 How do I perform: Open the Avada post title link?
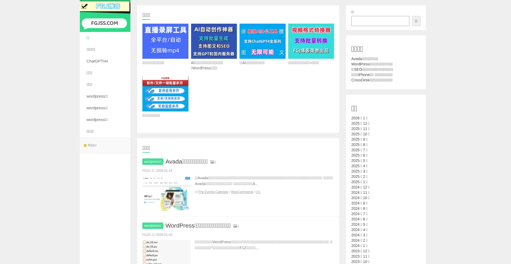pos(187,161)
